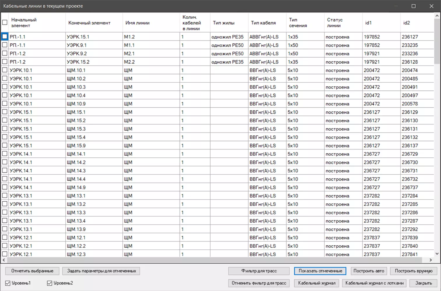The width and height of the screenshot is (441, 291).
Task: Click the right arrow of the horizontal scrollbar
Action: 431,260
